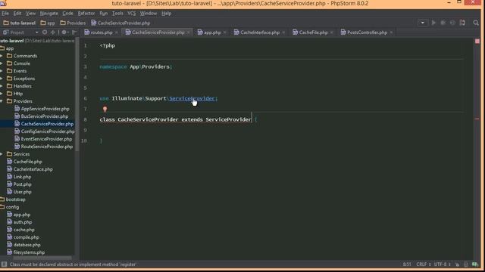The image size is (485, 272).
Task: Close the app.php editor tab
Action: coord(225,32)
